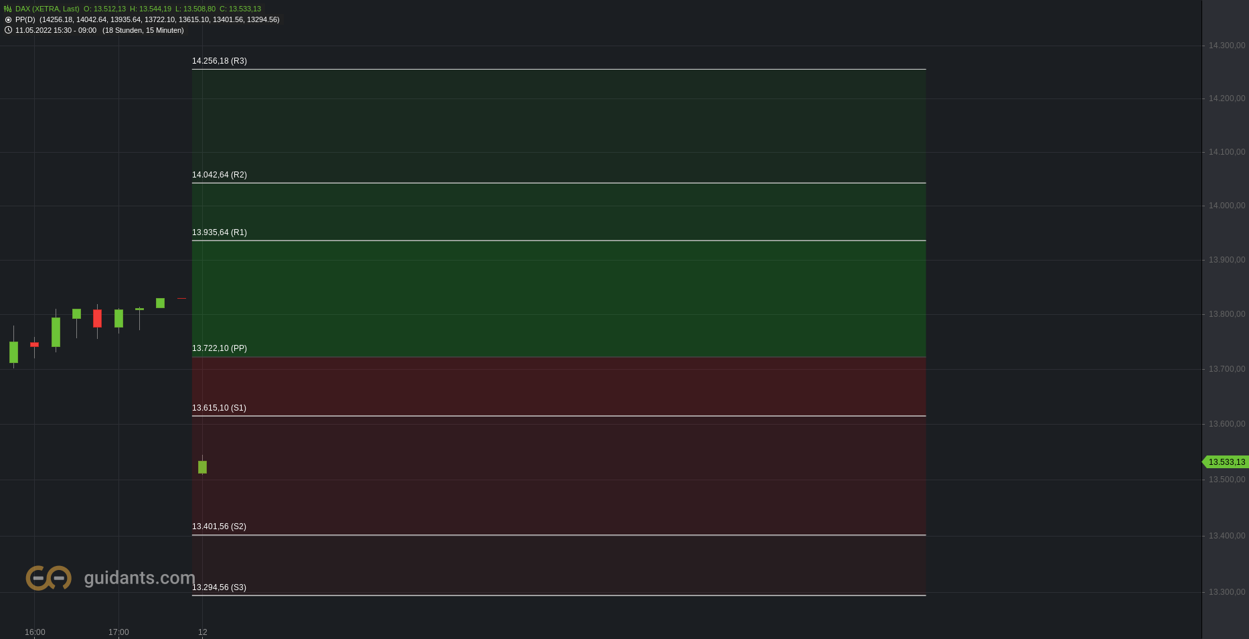The width and height of the screenshot is (1249, 639).
Task: Select the 14.256,18 (R3) pivot line label
Action: coord(220,61)
